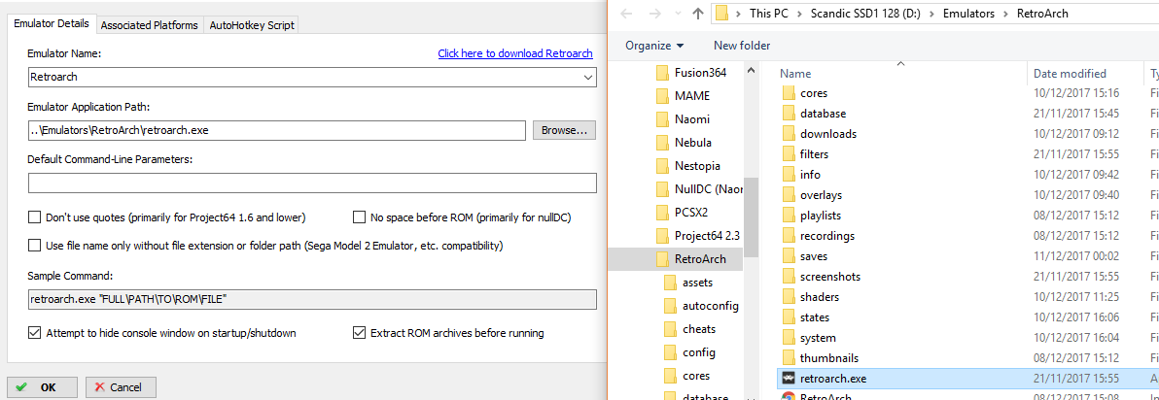Check Use file name only without extension
The image size is (1159, 400).
34,245
